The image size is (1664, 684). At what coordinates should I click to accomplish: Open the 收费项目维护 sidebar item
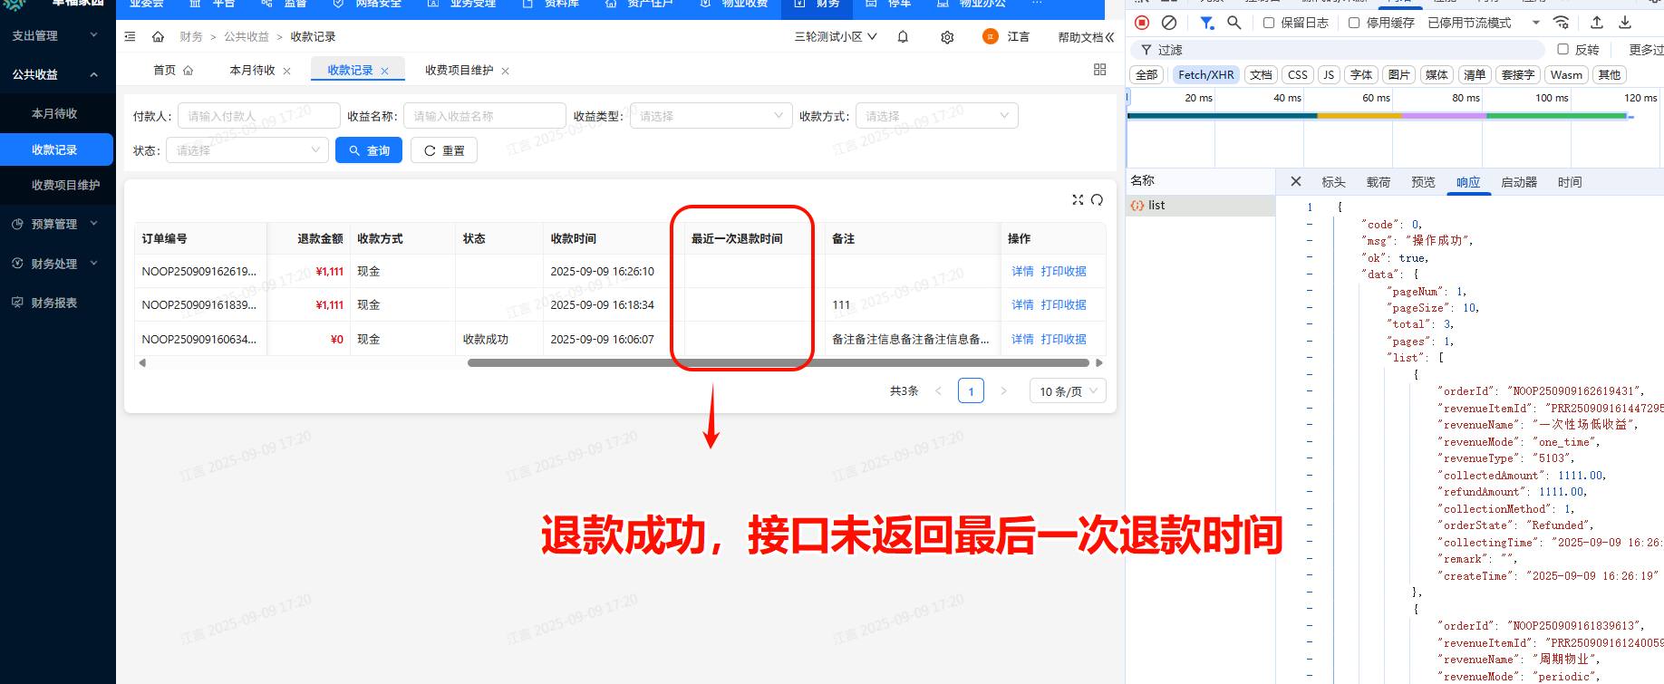click(x=65, y=185)
